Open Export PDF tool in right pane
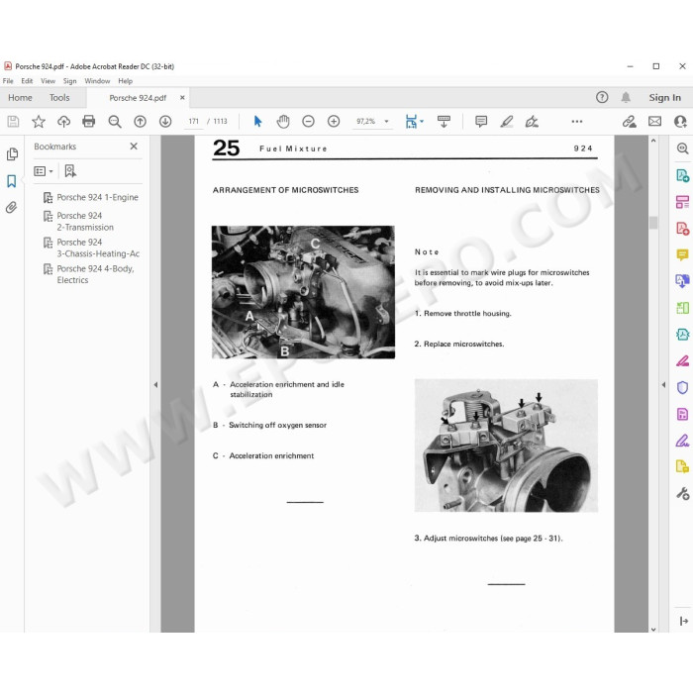The height and width of the screenshot is (693, 693). [682, 175]
